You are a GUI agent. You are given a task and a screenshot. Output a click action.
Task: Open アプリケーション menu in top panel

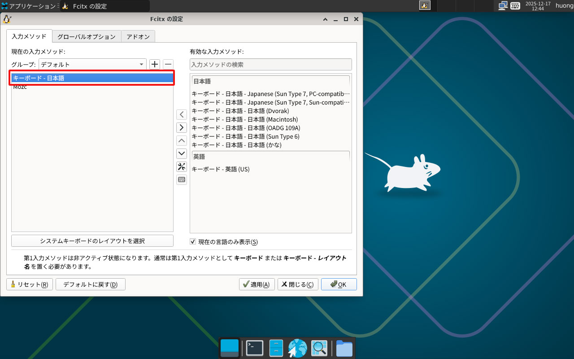tap(29, 6)
